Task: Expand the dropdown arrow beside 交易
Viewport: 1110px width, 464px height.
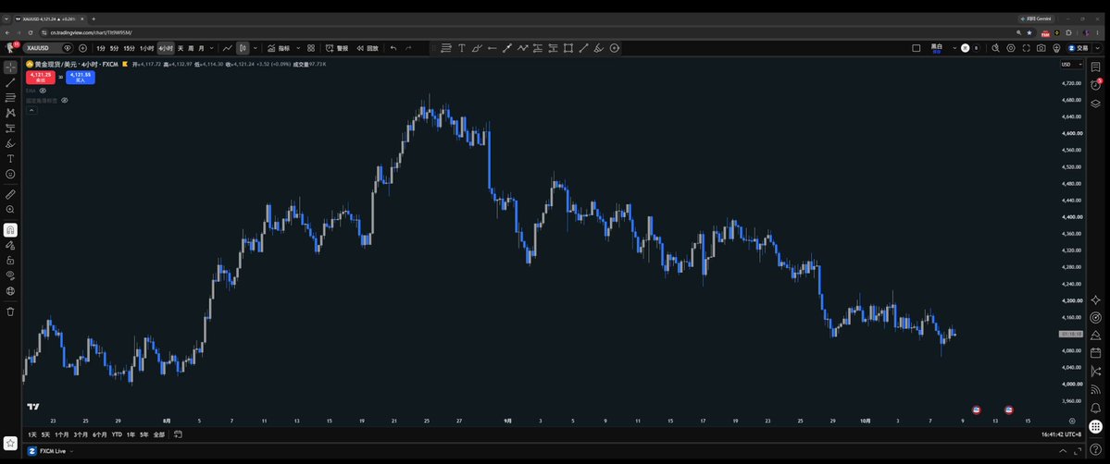Action: (1096, 48)
